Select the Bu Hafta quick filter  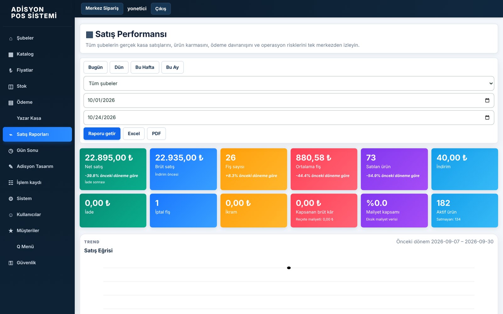(x=145, y=67)
